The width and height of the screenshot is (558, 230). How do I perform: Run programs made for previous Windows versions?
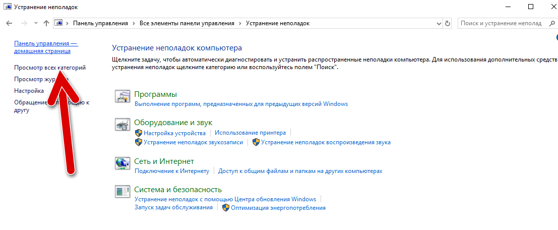click(241, 104)
